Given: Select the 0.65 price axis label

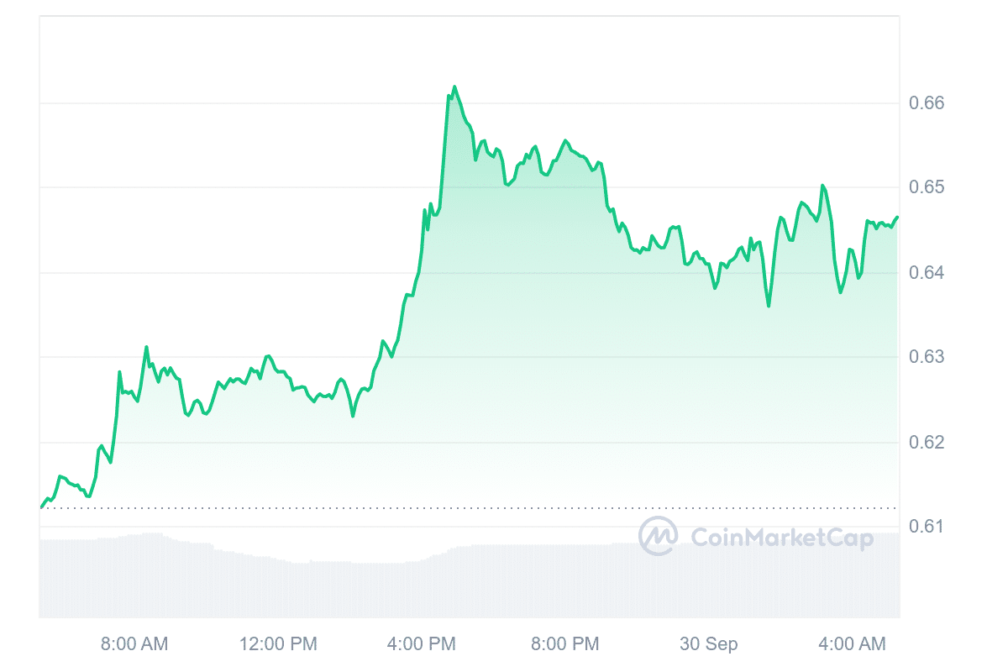Looking at the screenshot, I should tap(927, 187).
